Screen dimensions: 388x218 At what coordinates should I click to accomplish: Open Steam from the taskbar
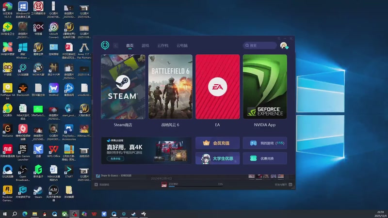[x=134, y=214]
